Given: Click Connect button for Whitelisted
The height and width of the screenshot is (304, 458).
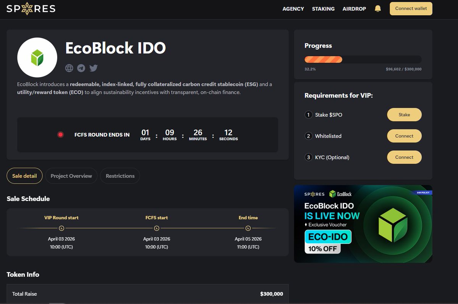Looking at the screenshot, I should [404, 136].
